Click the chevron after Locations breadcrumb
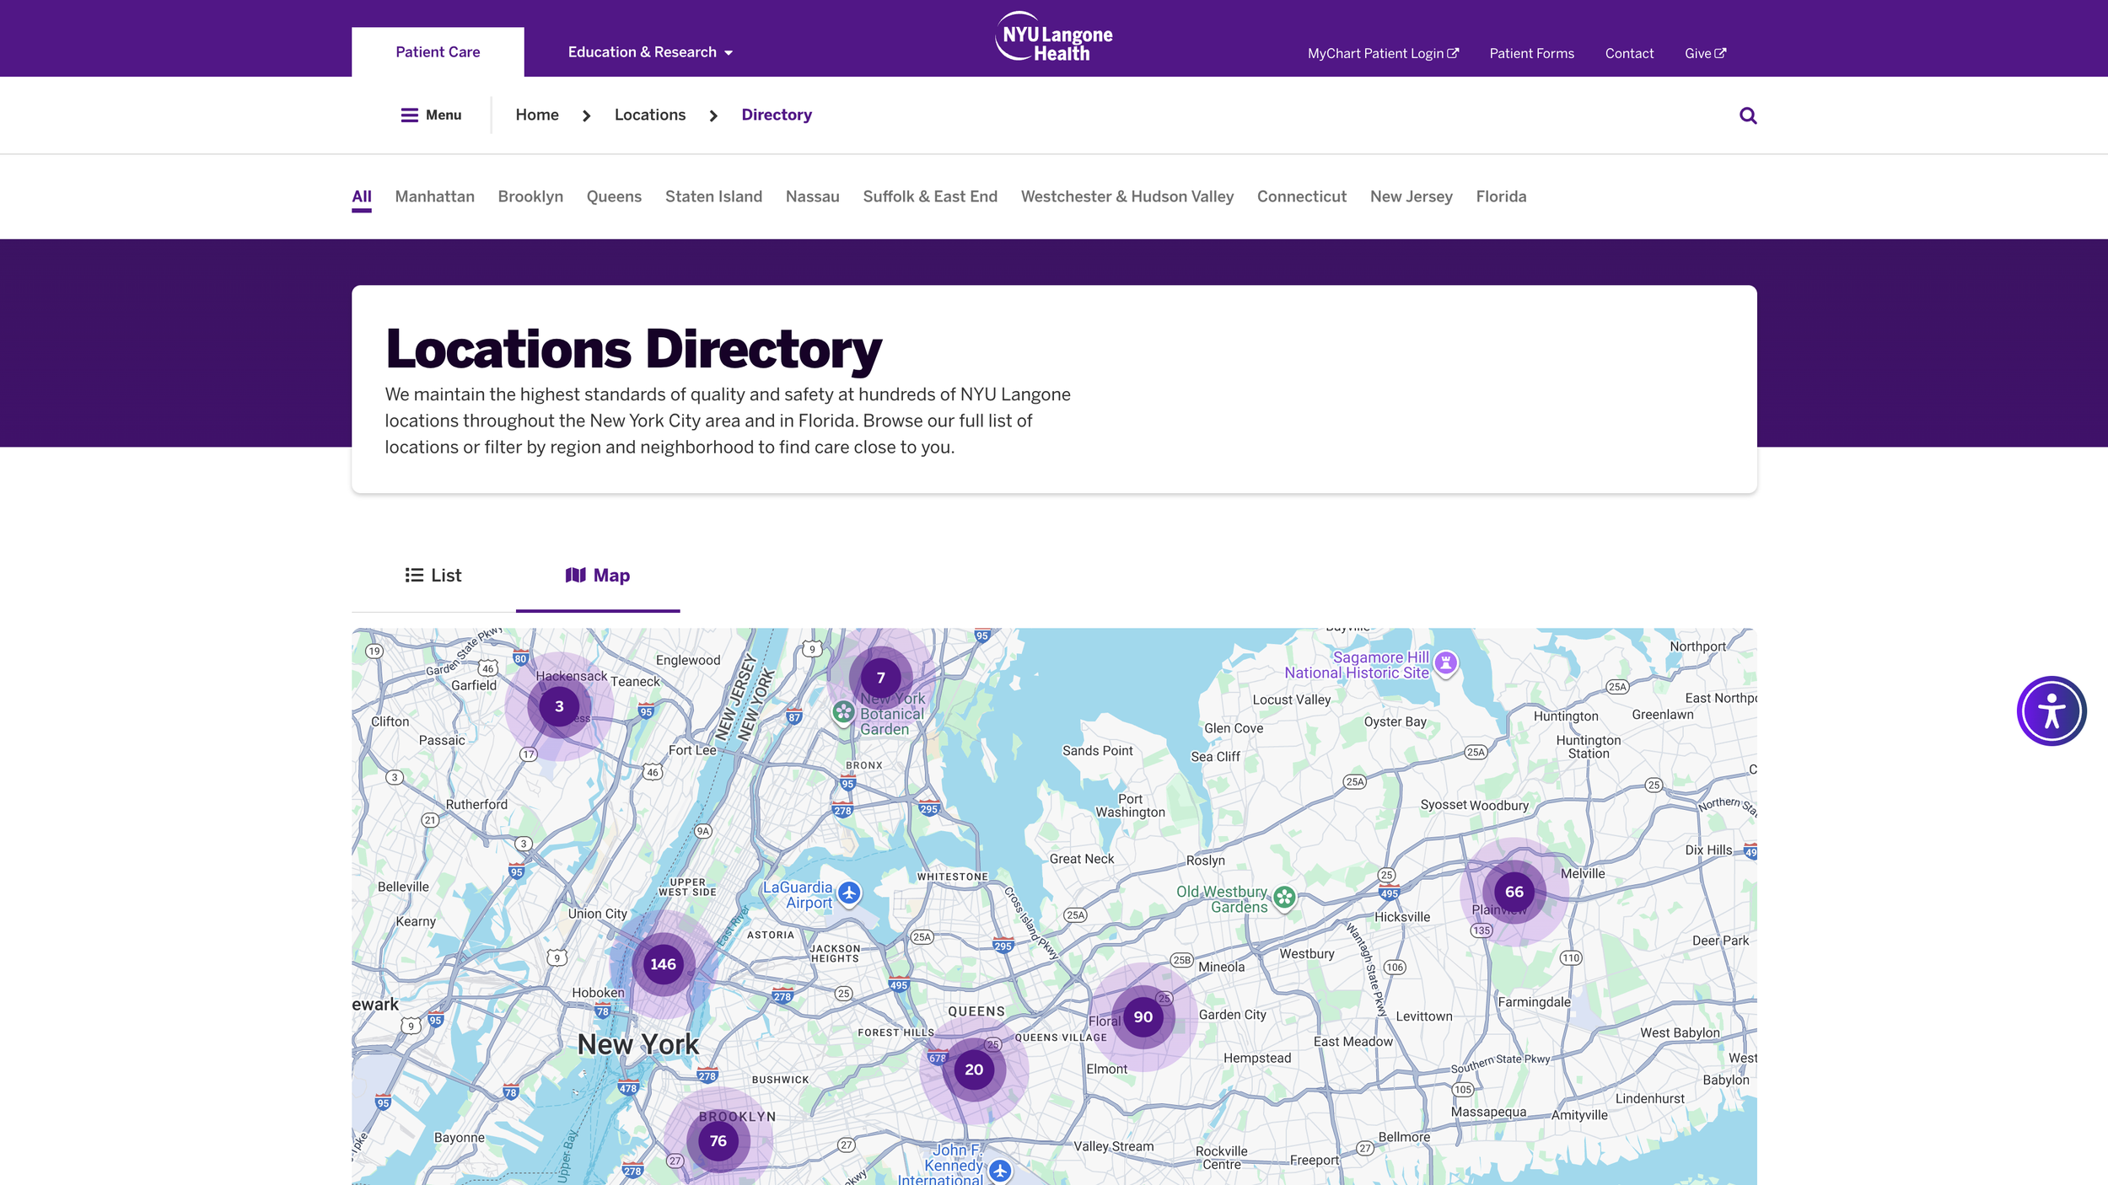Screen dimensions: 2108x1185 (713, 115)
